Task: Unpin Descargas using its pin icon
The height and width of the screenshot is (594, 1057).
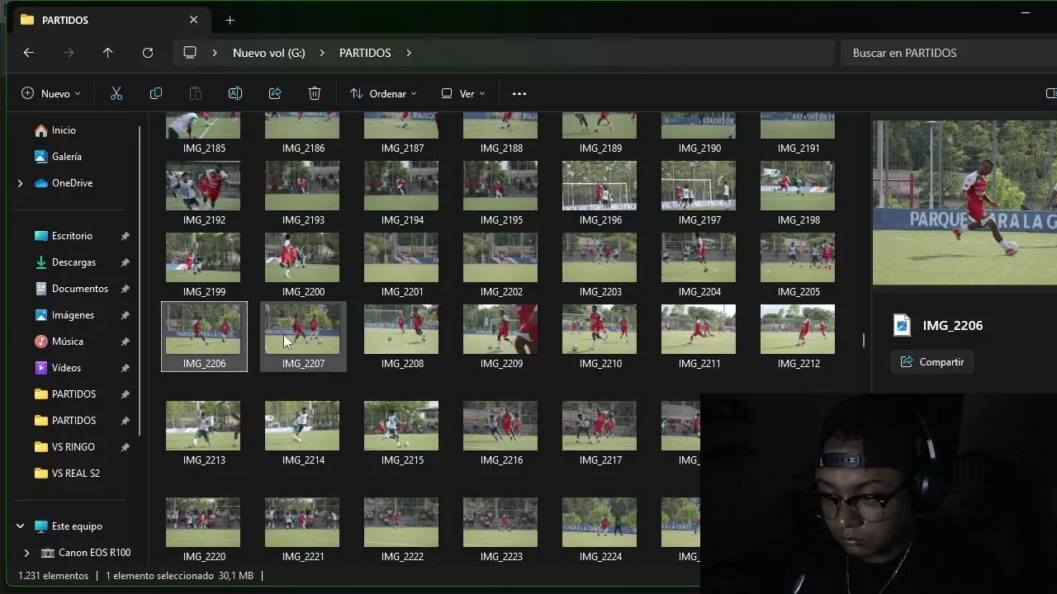Action: point(125,262)
